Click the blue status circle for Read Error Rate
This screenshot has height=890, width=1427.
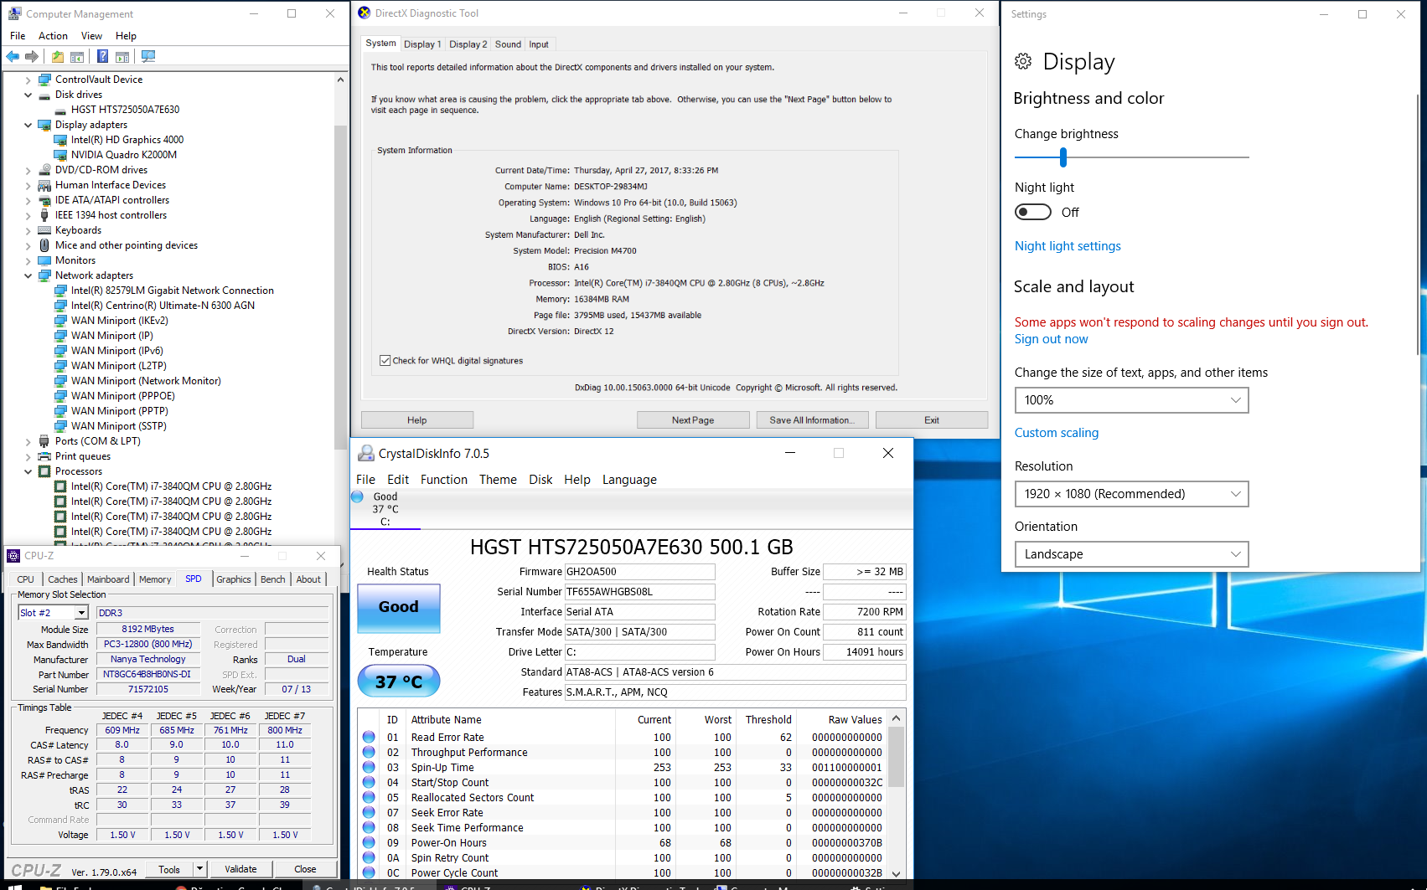click(x=369, y=737)
